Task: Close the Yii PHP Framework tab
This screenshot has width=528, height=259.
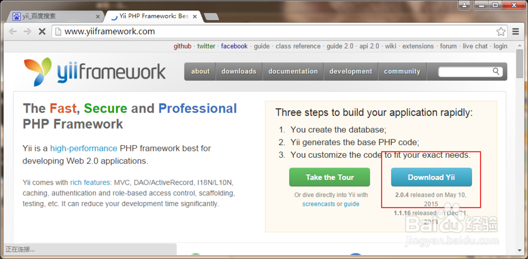Action: click(x=195, y=16)
